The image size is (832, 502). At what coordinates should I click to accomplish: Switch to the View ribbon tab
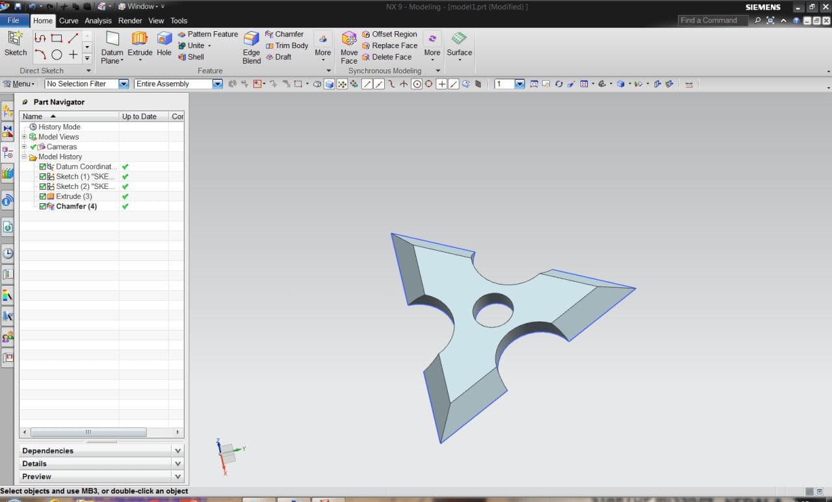pyautogui.click(x=156, y=21)
